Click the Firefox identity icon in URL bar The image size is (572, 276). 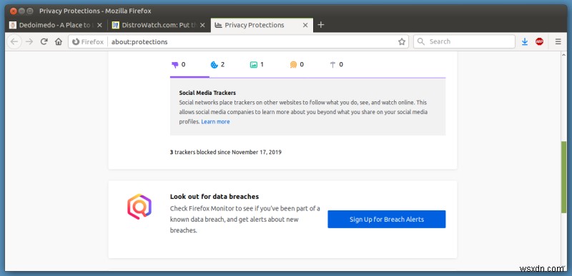pos(76,42)
